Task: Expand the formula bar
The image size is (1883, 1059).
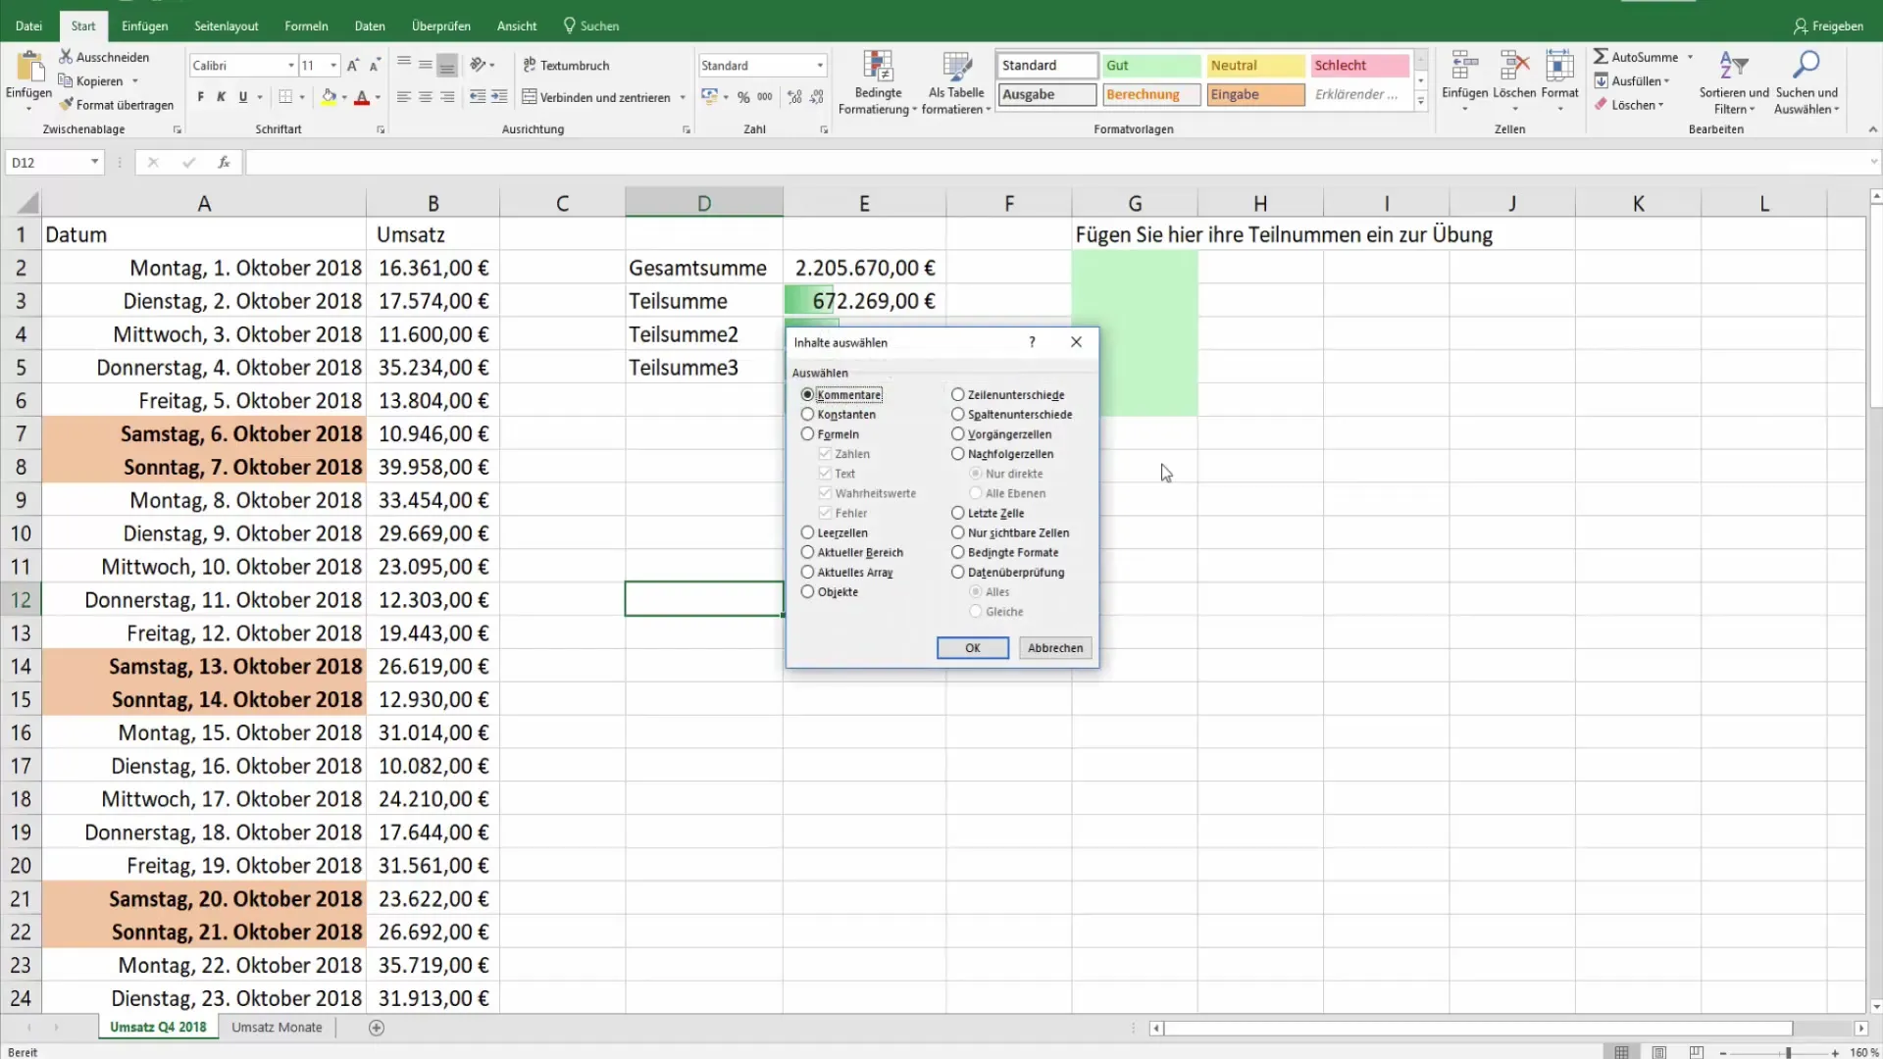Action: (1873, 162)
